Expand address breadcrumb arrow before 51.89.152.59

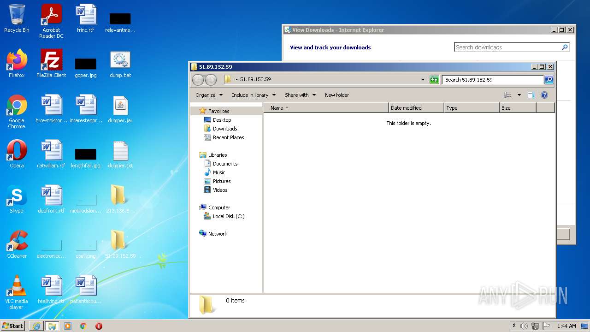[236, 80]
